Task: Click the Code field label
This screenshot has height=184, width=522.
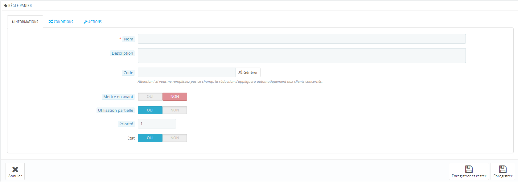Action: tap(128, 73)
